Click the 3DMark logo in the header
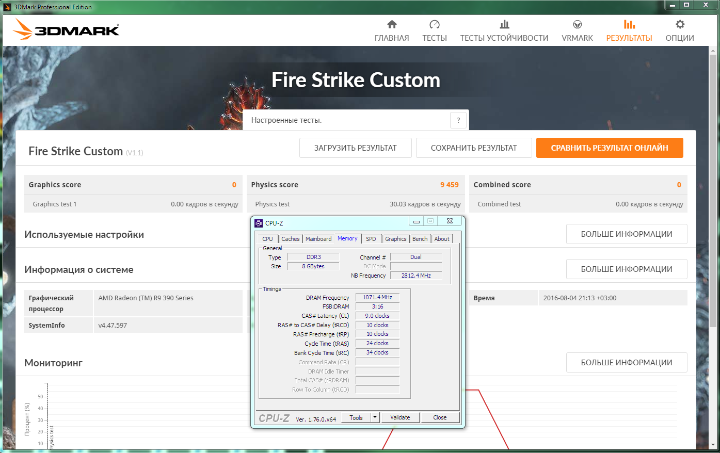Screen dimensions: 720x453 [x=66, y=30]
